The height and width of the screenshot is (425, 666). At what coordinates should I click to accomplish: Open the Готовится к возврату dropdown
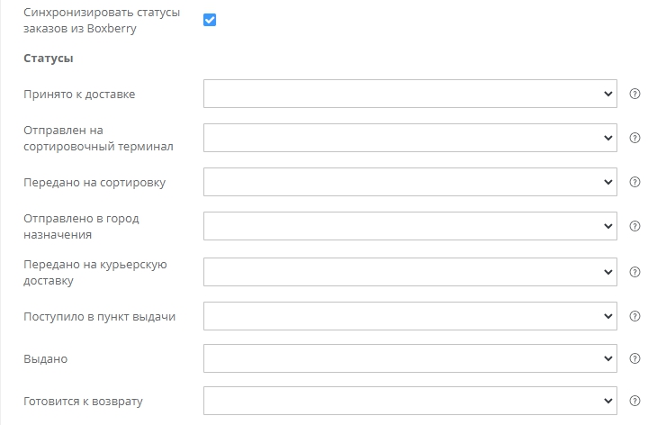click(x=409, y=401)
